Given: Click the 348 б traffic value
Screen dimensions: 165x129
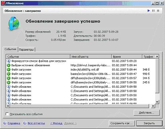Looking at the screenshot, I should [x=146, y=70].
